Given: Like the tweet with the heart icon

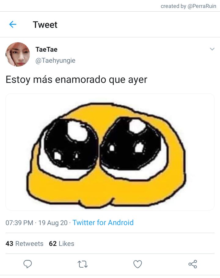Looking at the screenshot, I should pyautogui.click(x=137, y=264).
